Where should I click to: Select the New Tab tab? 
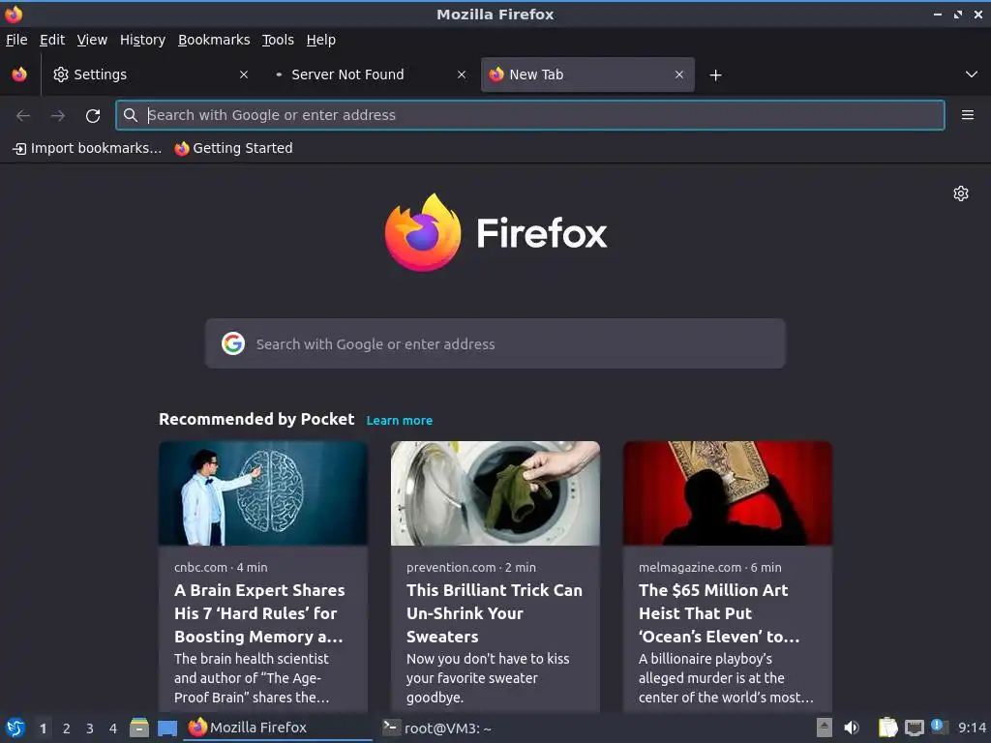click(587, 74)
